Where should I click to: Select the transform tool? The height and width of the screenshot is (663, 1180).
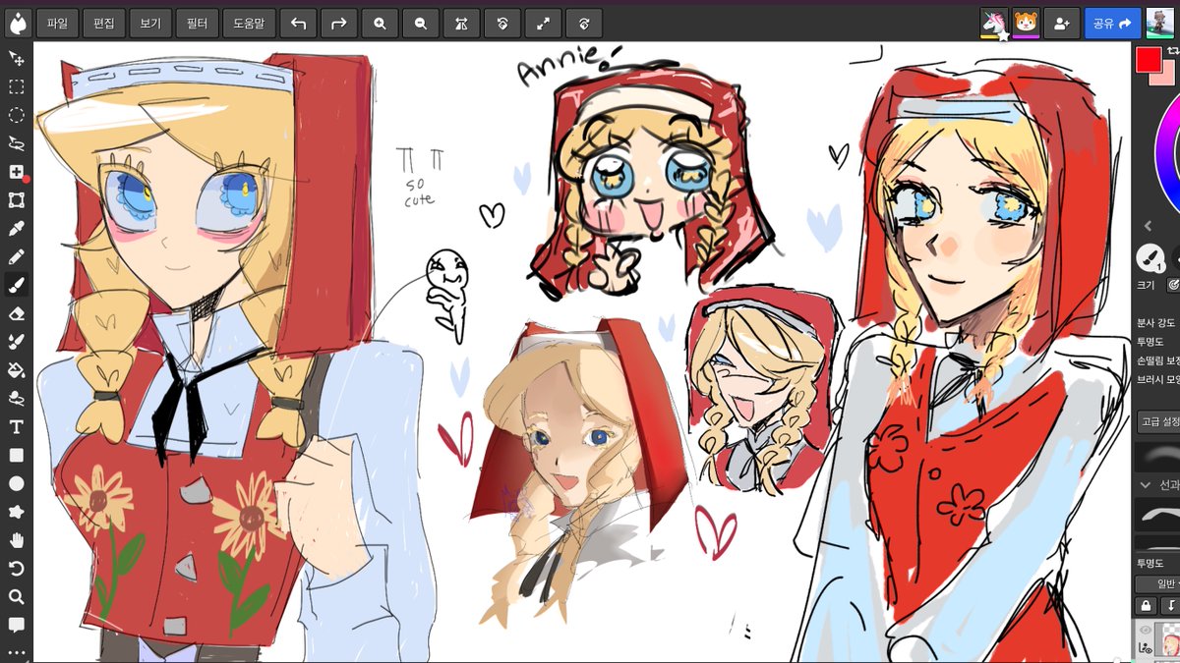(17, 200)
